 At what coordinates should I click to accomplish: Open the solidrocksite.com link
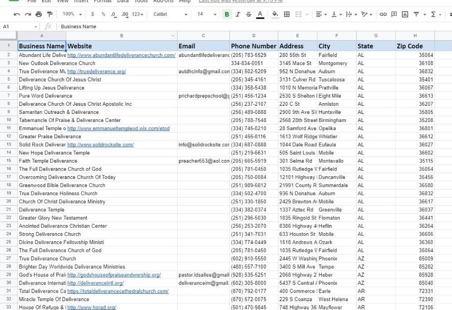(x=100, y=145)
